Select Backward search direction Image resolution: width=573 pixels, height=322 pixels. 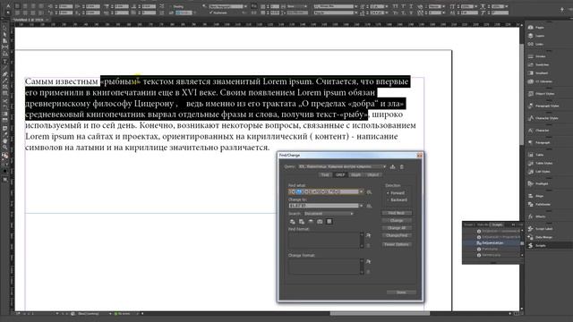click(397, 200)
